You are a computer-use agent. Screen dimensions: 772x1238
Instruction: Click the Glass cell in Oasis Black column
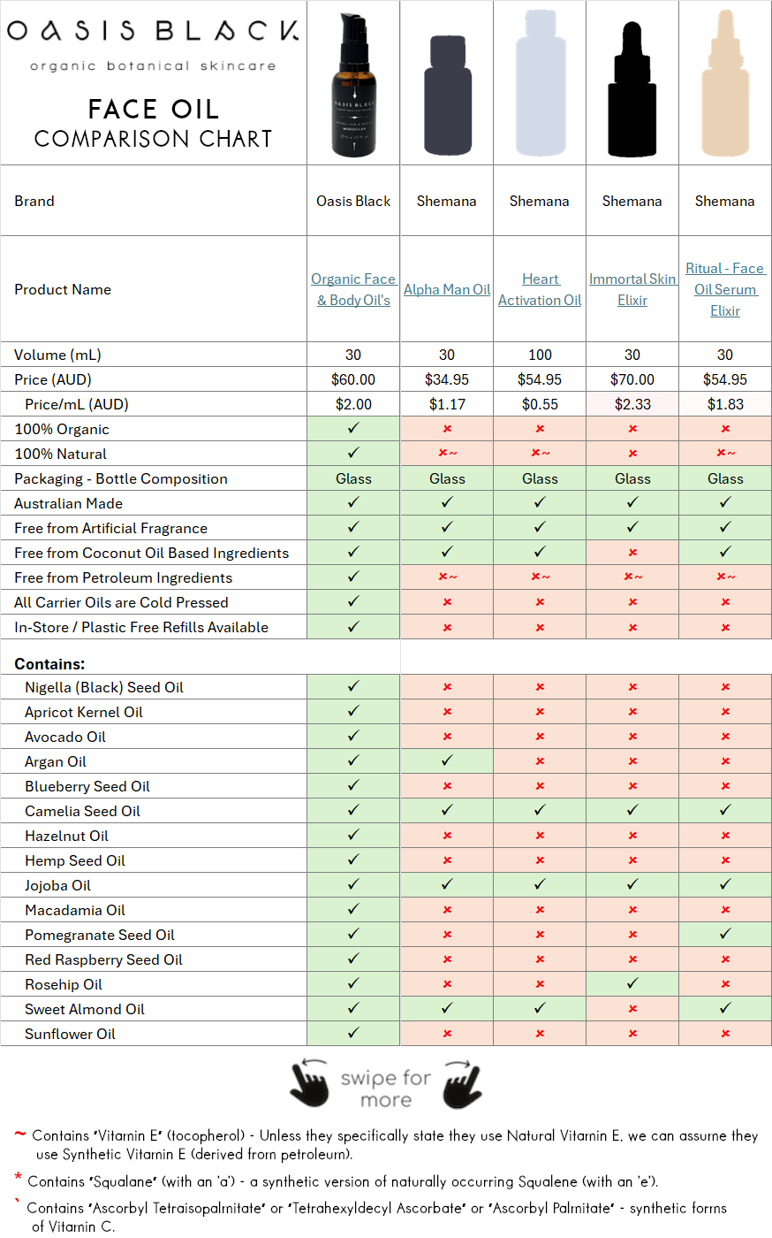tap(353, 478)
